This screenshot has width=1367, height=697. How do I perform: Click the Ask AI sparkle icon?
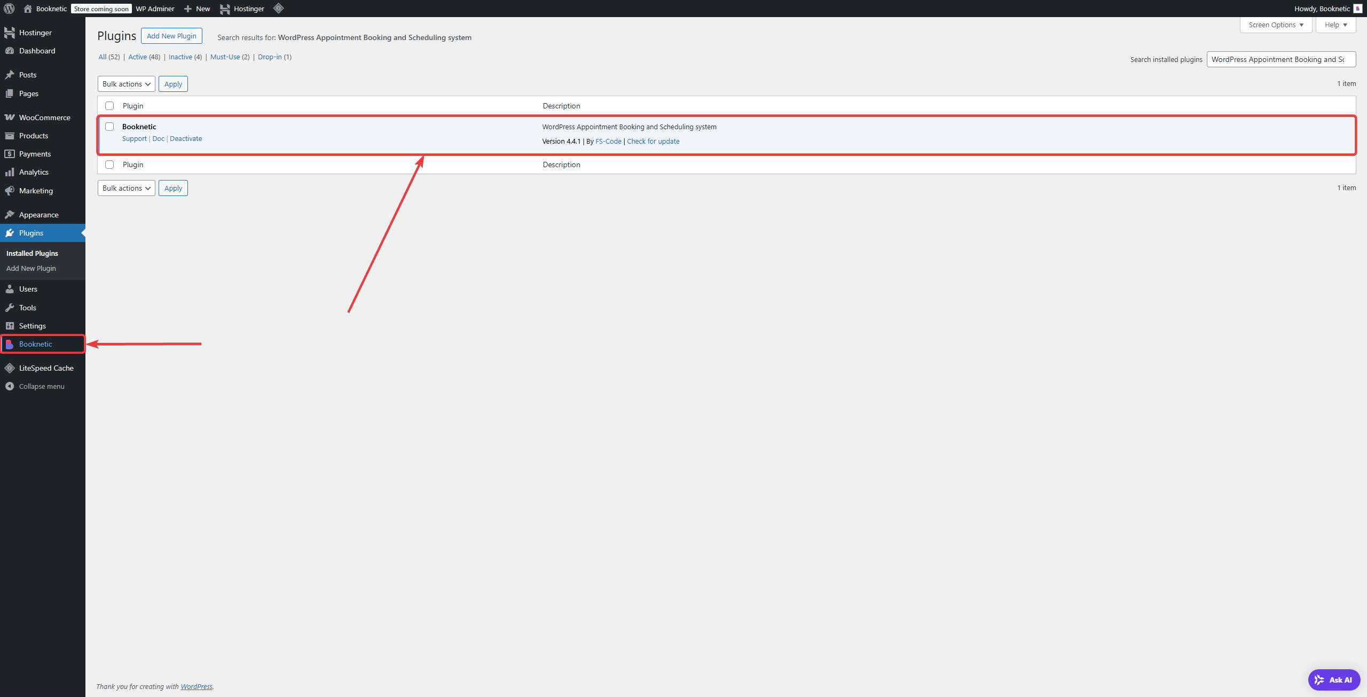point(1319,680)
